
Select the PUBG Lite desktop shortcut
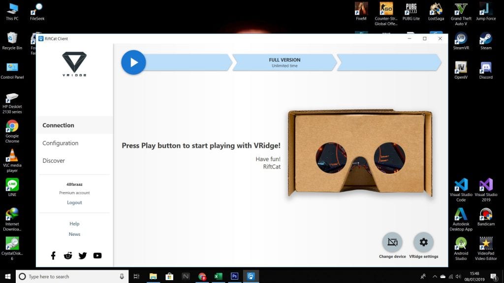click(411, 12)
